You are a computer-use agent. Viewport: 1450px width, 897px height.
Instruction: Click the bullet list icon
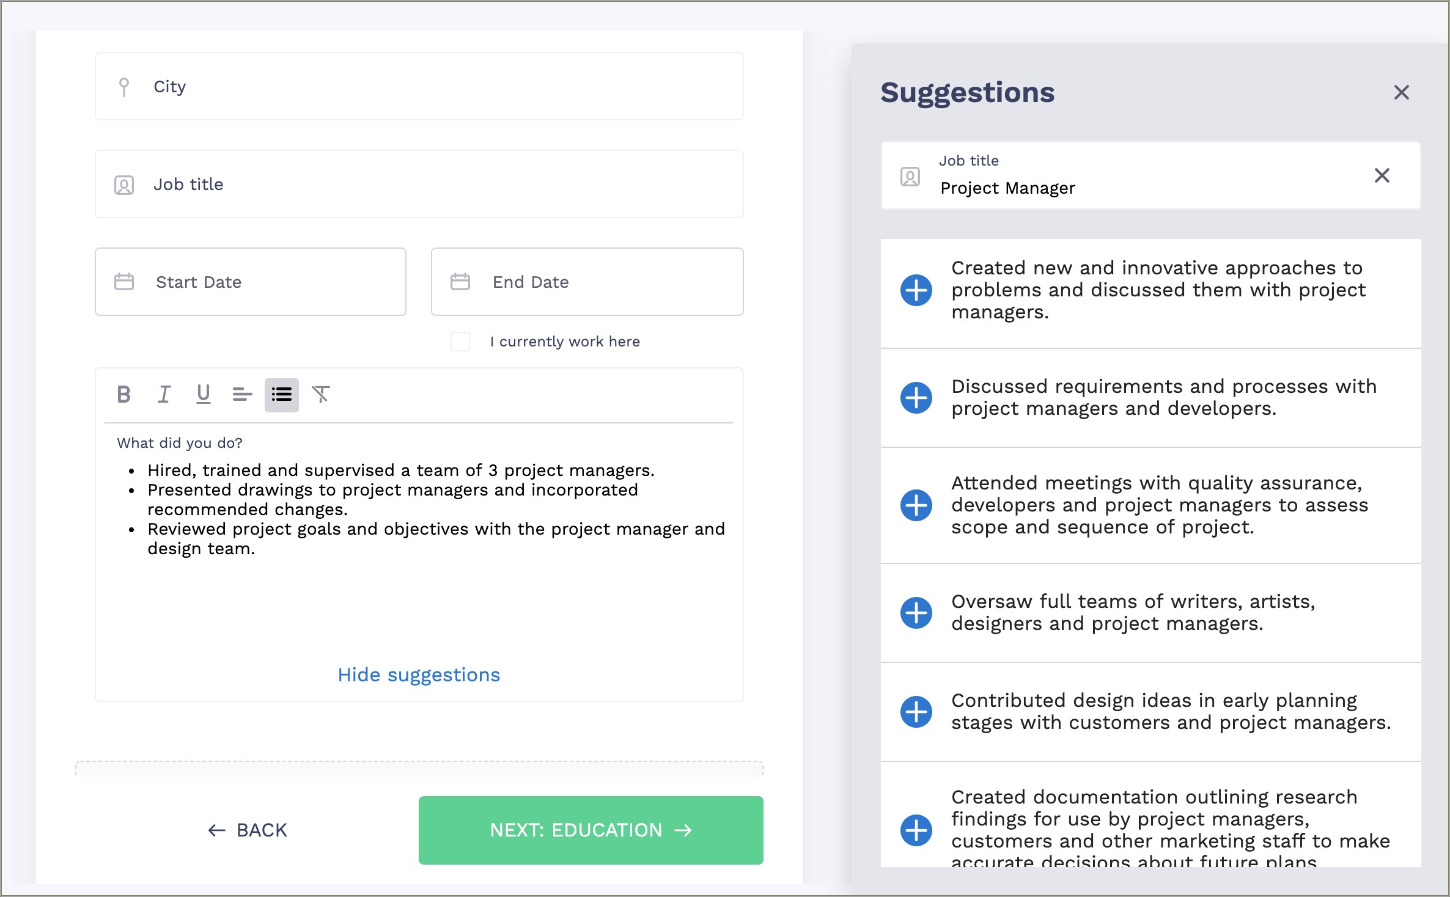[x=281, y=395]
